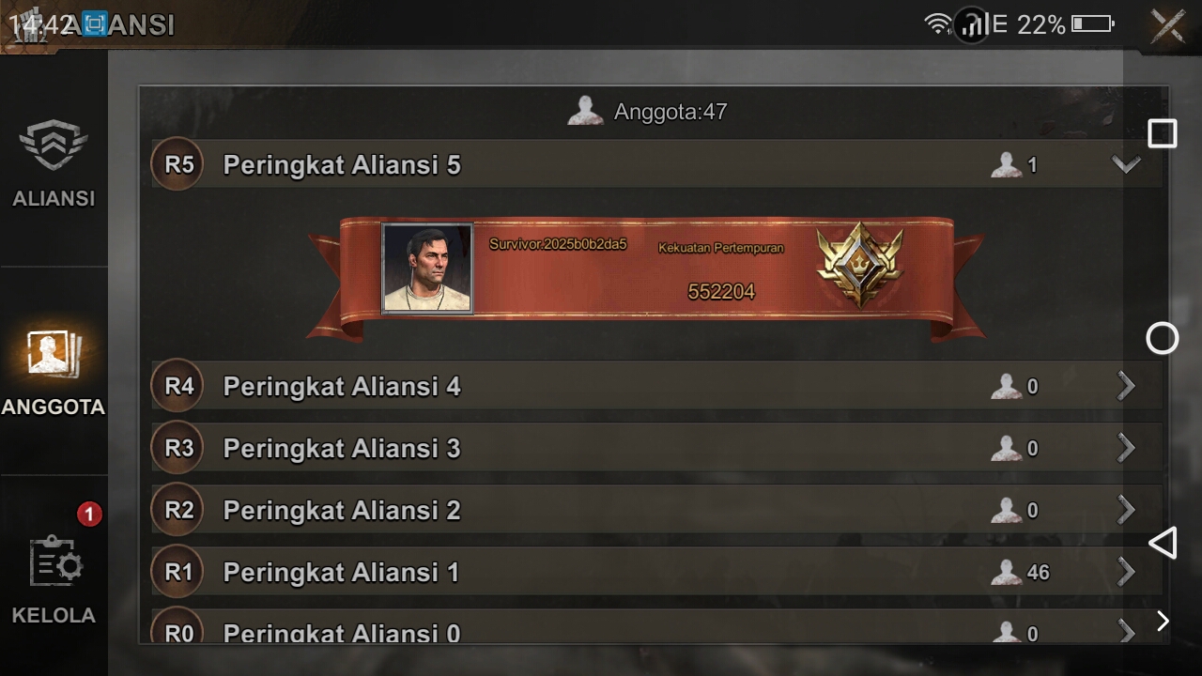Click the R2 rank badge
1202x676 pixels.
178,510
